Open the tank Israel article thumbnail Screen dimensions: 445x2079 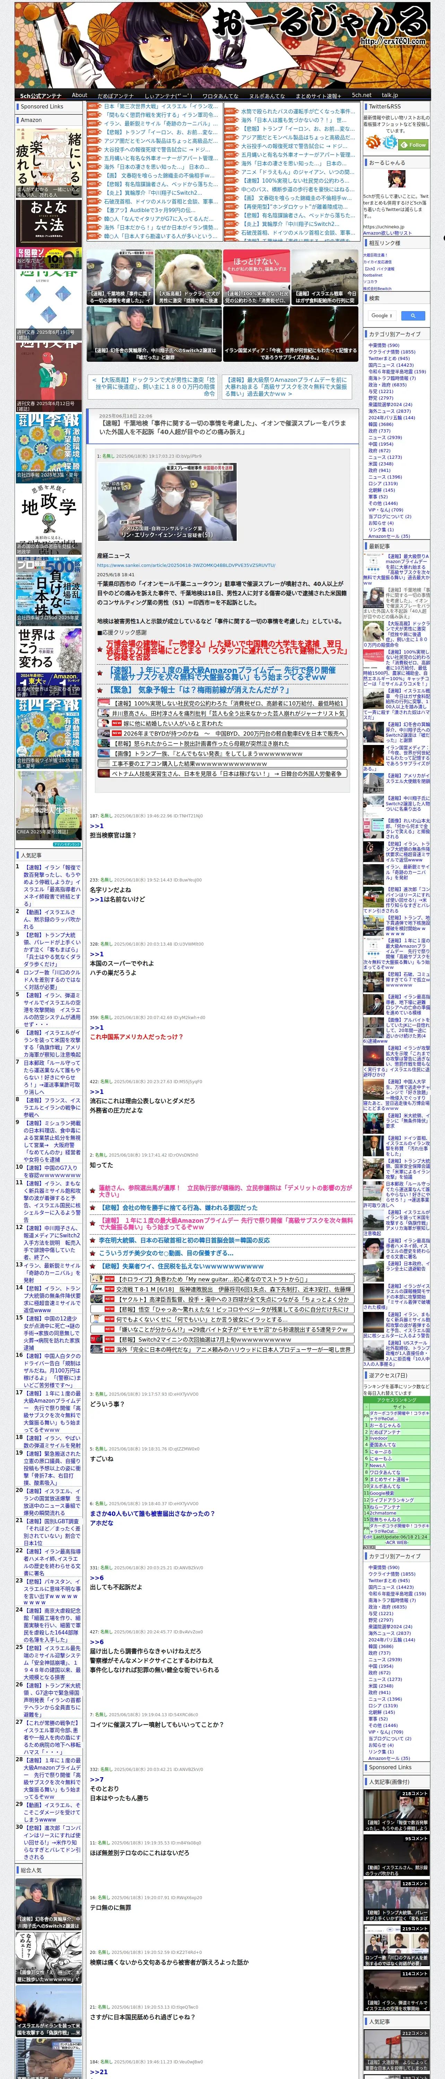click(x=325, y=277)
